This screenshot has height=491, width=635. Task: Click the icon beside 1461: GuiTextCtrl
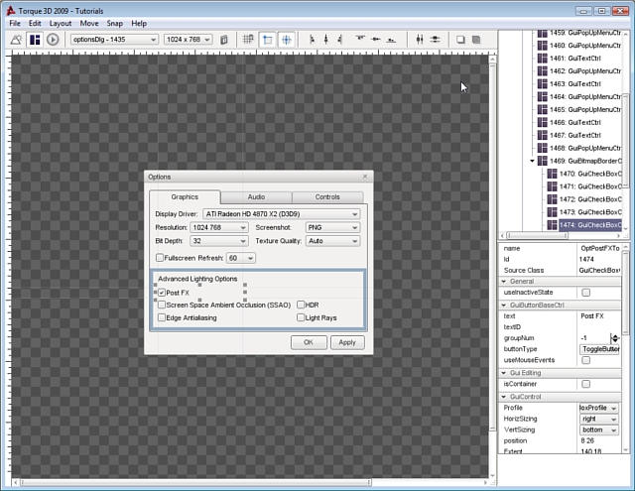click(x=543, y=59)
